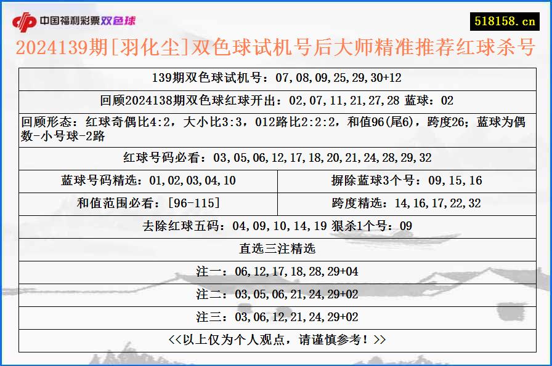Click the 回顾2024138期 results row
This screenshot has height=366, width=552.
[276, 99]
